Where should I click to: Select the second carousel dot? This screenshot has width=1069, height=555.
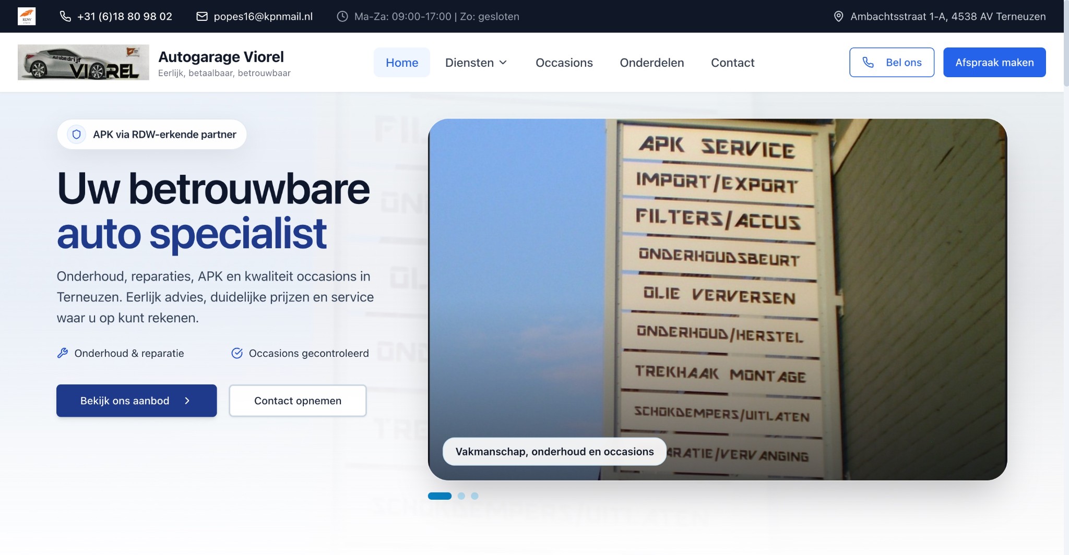point(461,496)
